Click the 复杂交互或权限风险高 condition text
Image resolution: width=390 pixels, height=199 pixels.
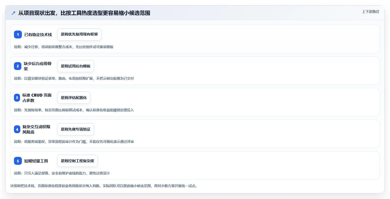pos(36,129)
